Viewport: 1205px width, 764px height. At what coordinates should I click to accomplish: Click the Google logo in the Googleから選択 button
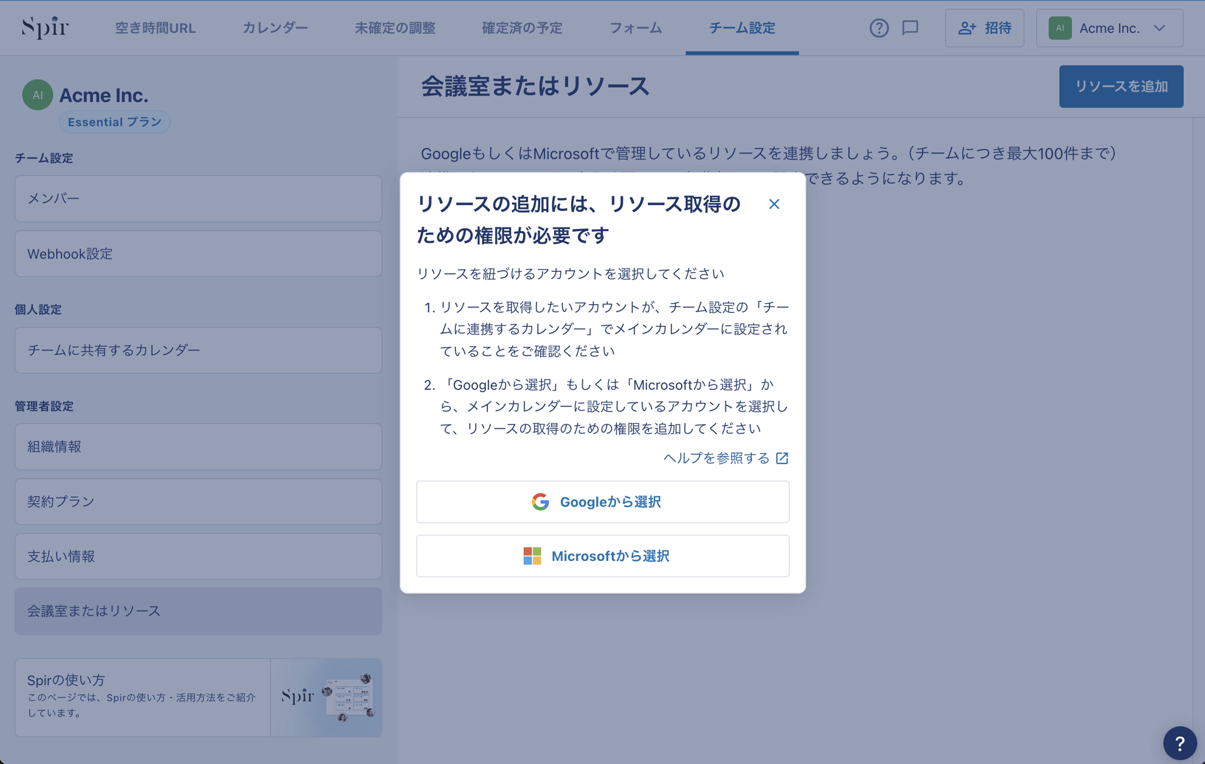[540, 502]
